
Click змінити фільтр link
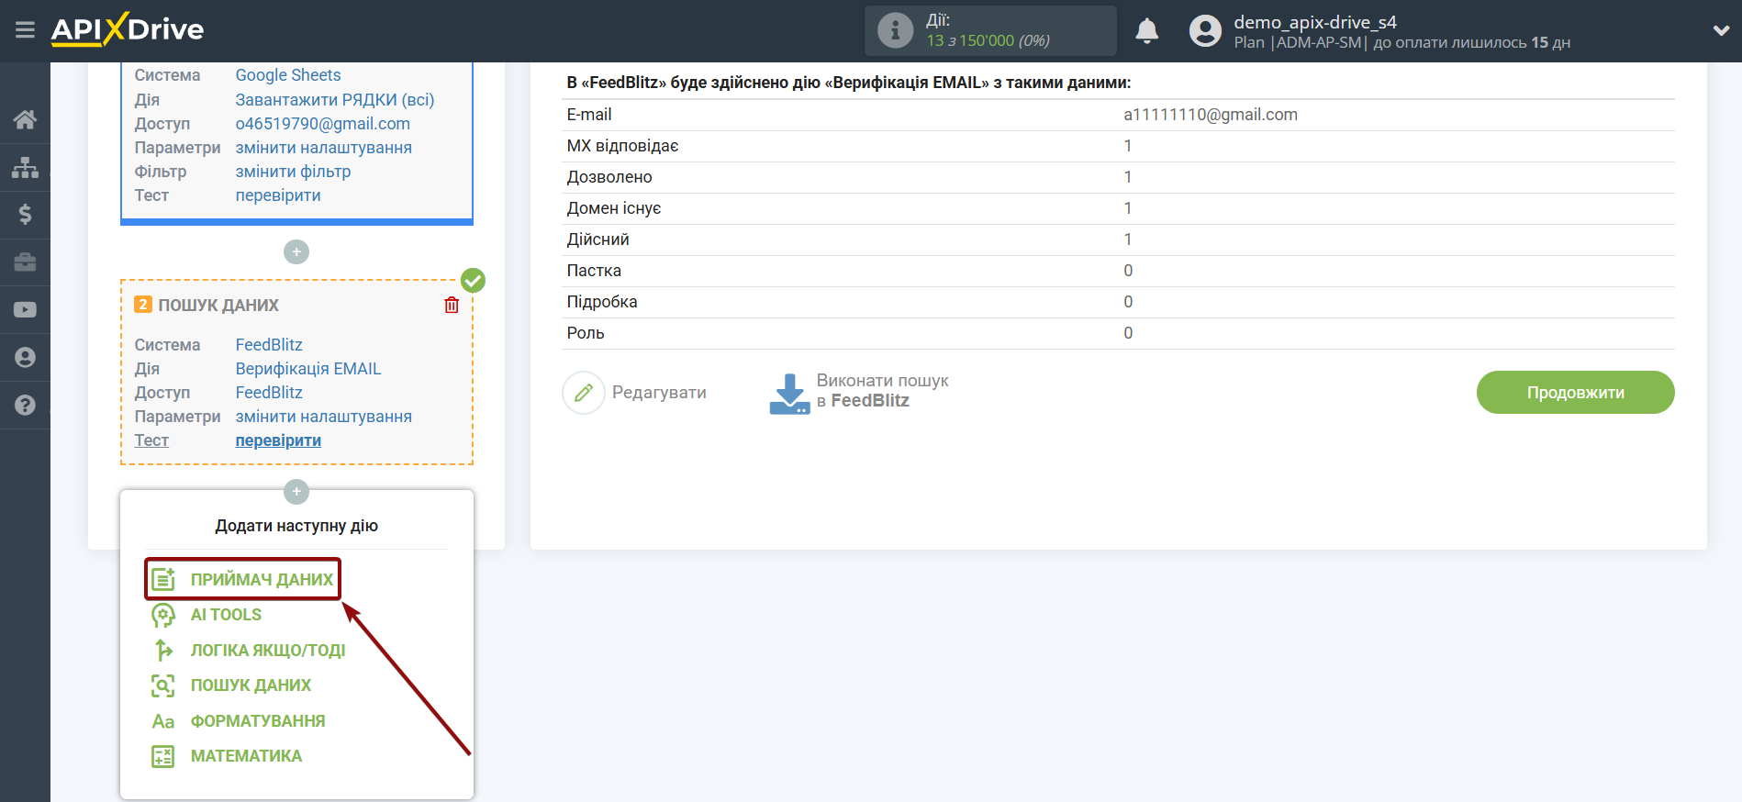[x=293, y=172]
